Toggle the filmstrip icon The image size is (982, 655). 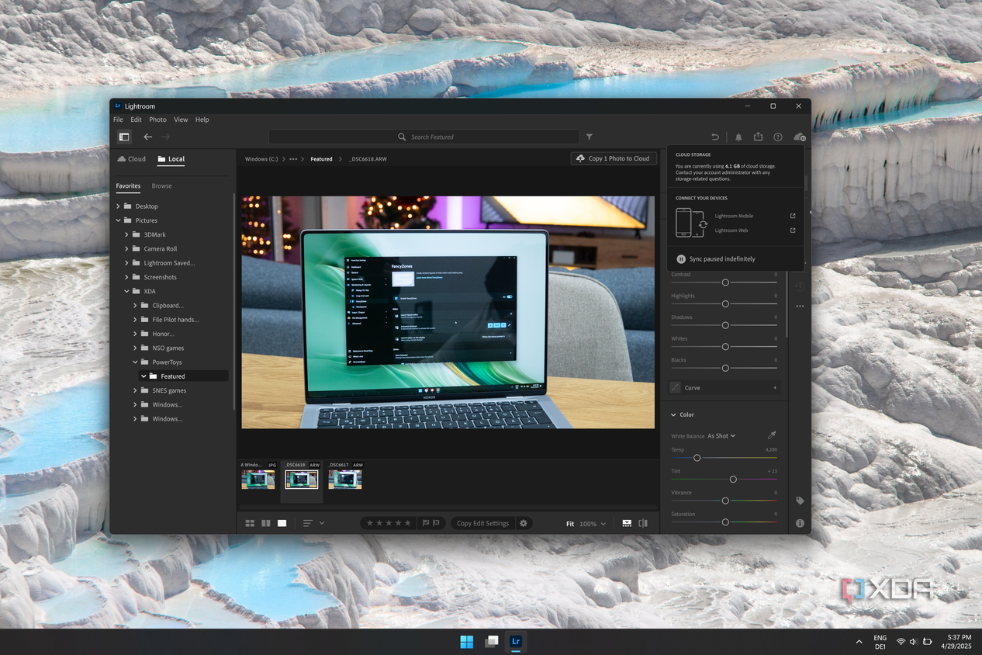point(627,523)
